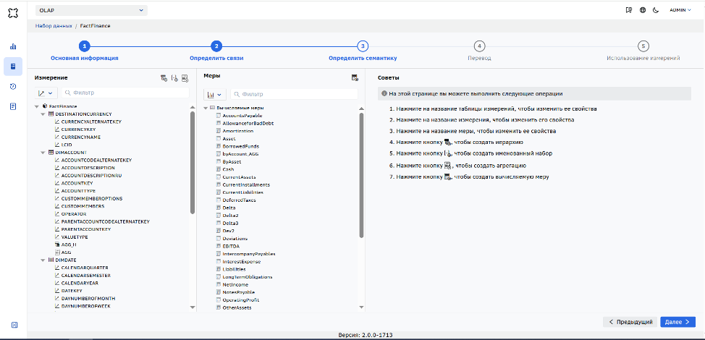Open the history clock icon in sidebar
Image resolution: width=705 pixels, height=340 pixels.
click(13, 86)
